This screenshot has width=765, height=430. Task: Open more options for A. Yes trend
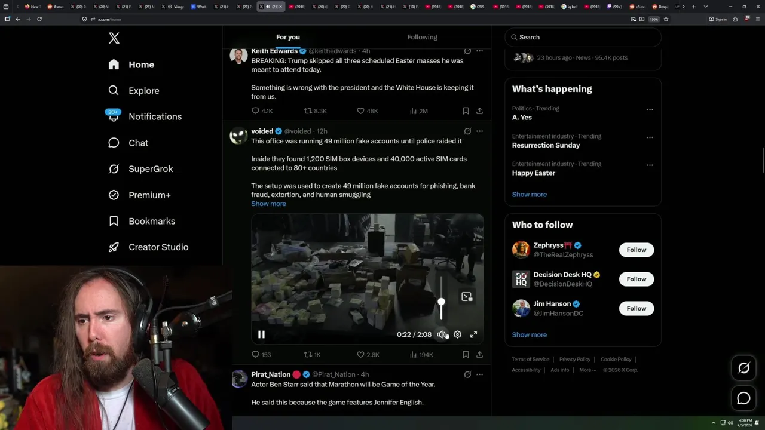[650, 110]
